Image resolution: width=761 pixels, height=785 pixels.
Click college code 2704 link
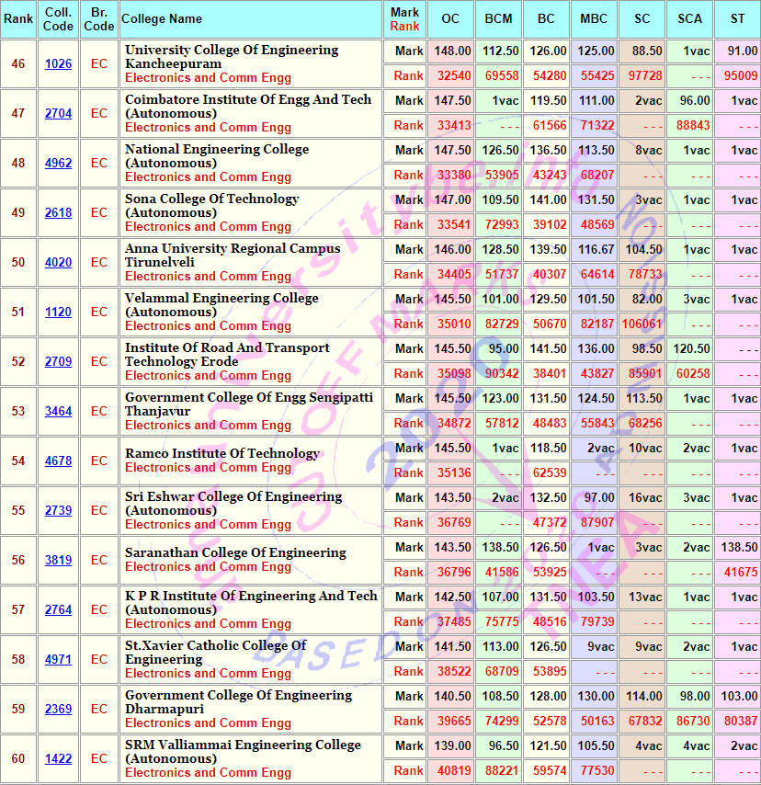click(58, 114)
